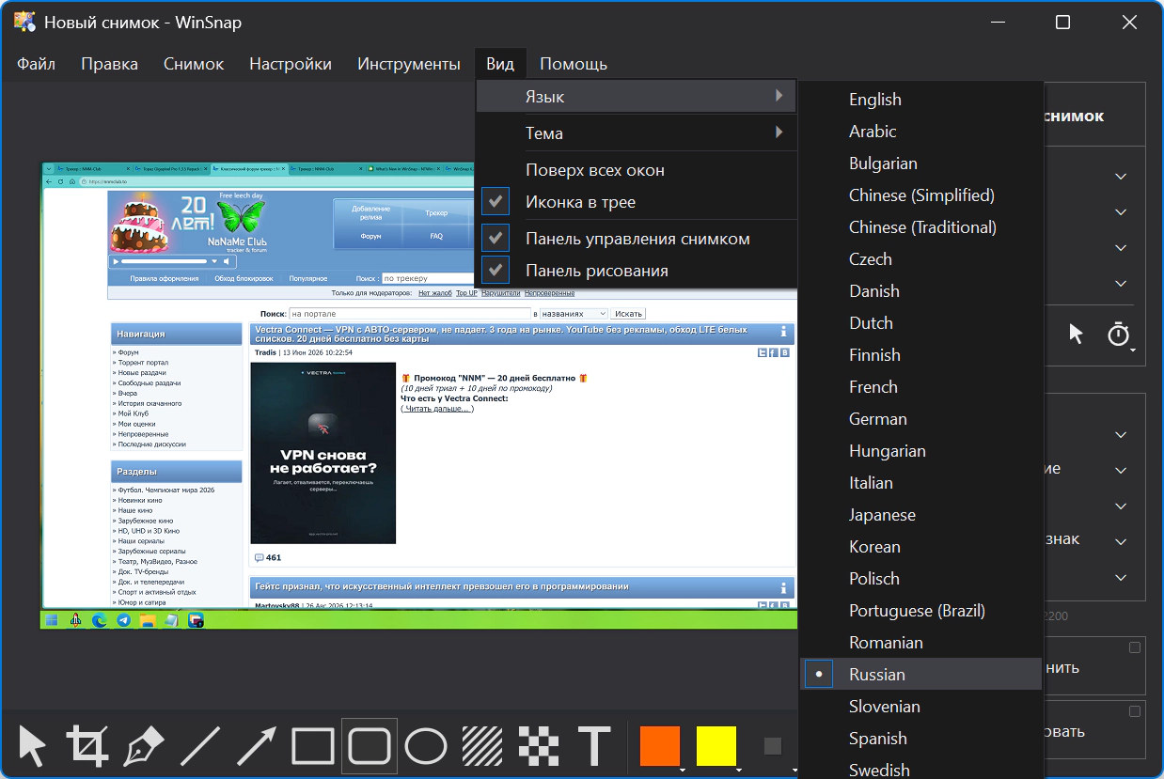Select the straight Line tool
The image size is (1164, 779).
(x=200, y=746)
